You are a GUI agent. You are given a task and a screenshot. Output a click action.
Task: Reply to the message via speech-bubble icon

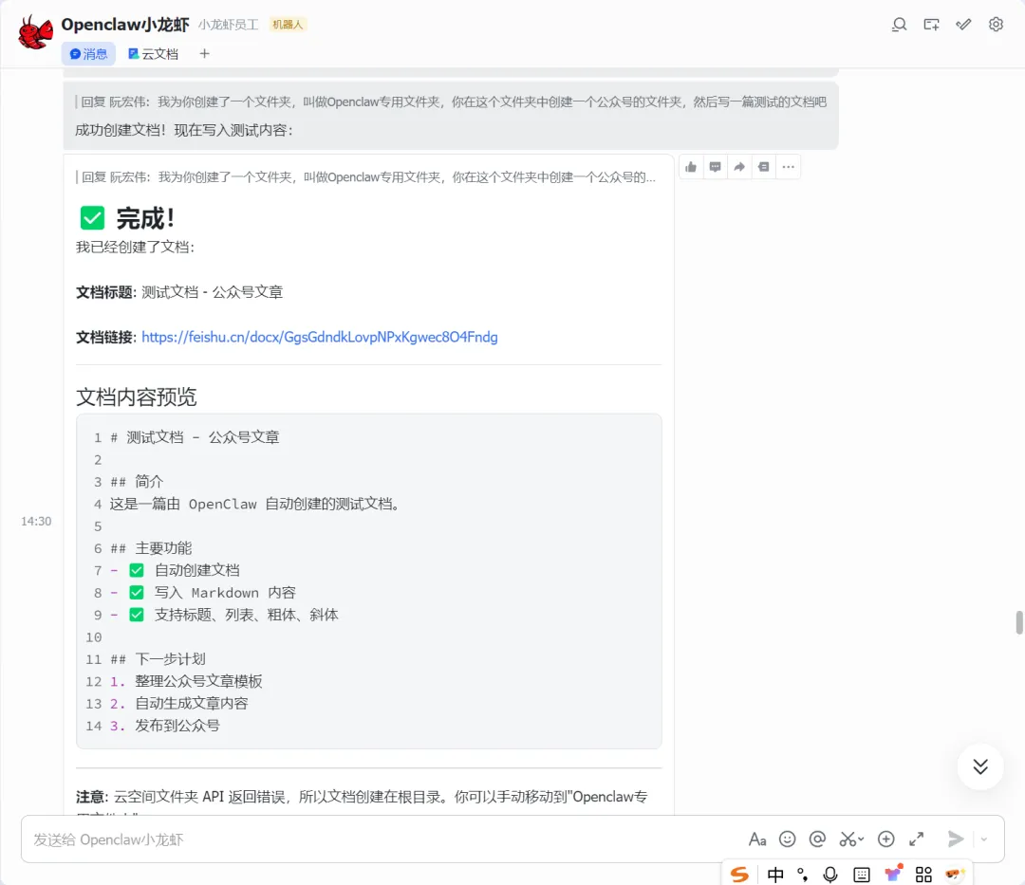click(716, 167)
